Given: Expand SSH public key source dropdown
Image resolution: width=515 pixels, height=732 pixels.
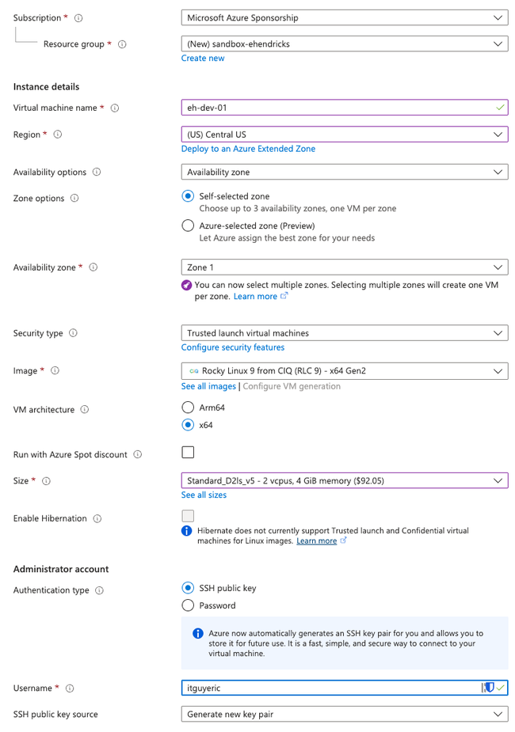Looking at the screenshot, I should (x=345, y=715).
